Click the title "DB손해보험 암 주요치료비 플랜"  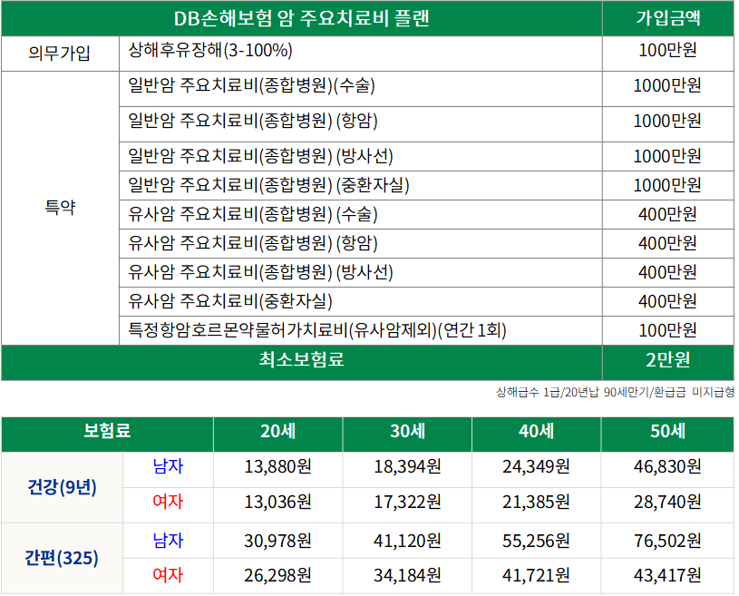click(x=302, y=18)
